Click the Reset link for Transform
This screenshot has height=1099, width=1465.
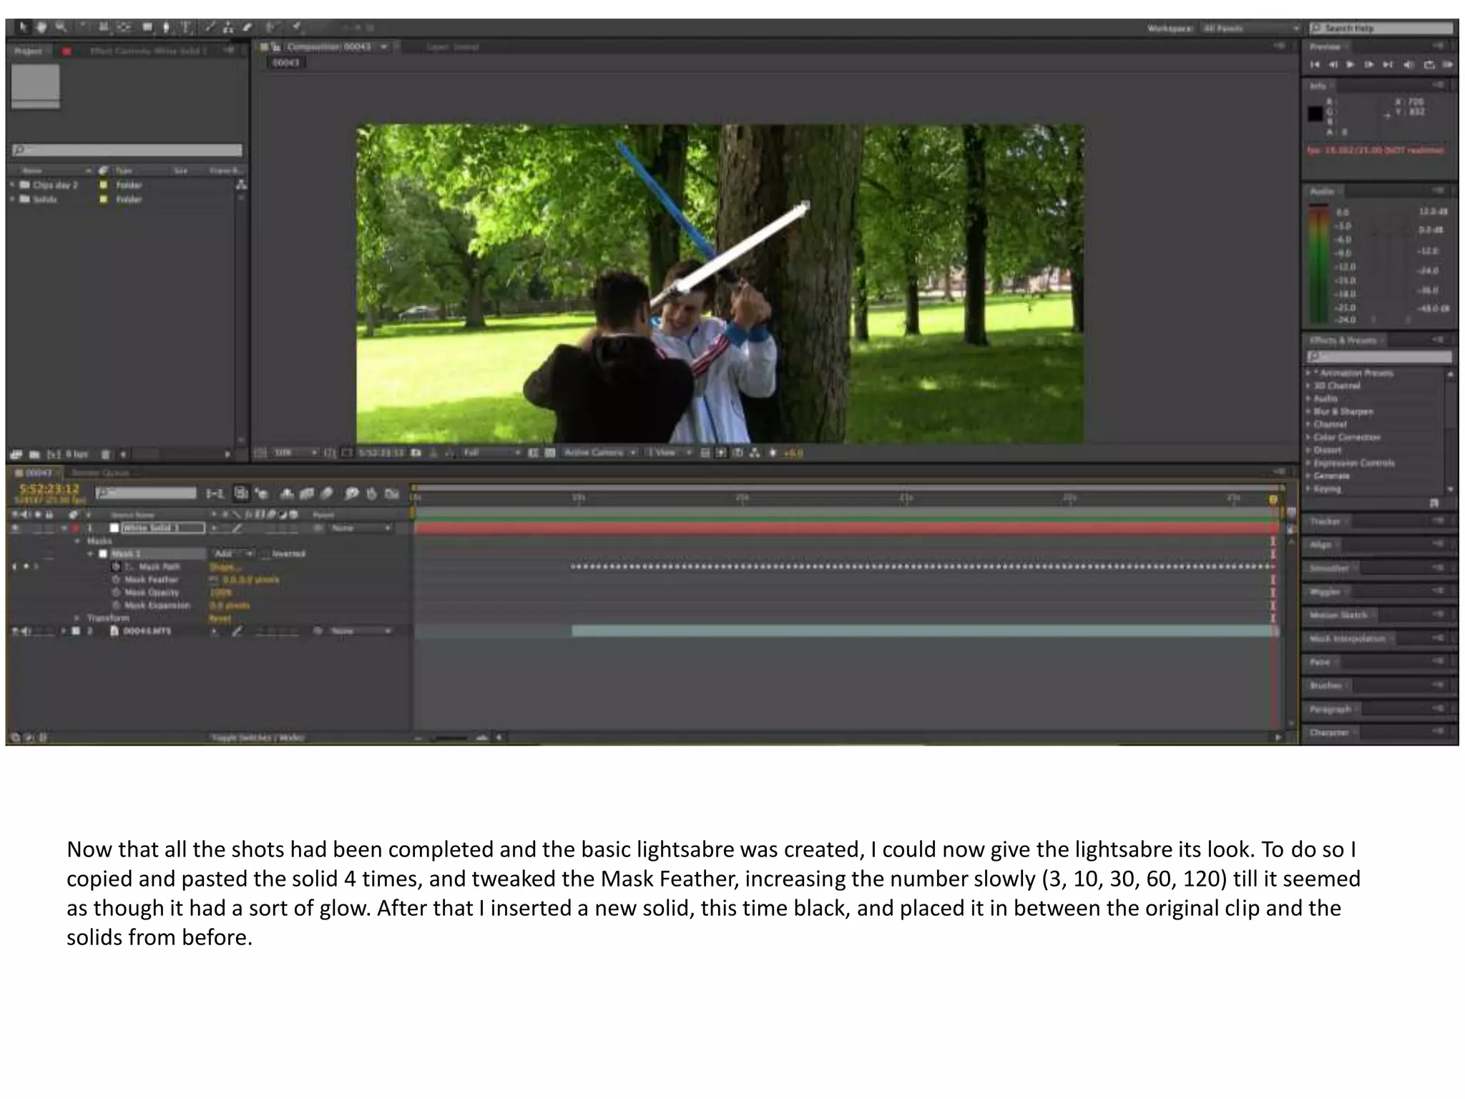point(220,618)
